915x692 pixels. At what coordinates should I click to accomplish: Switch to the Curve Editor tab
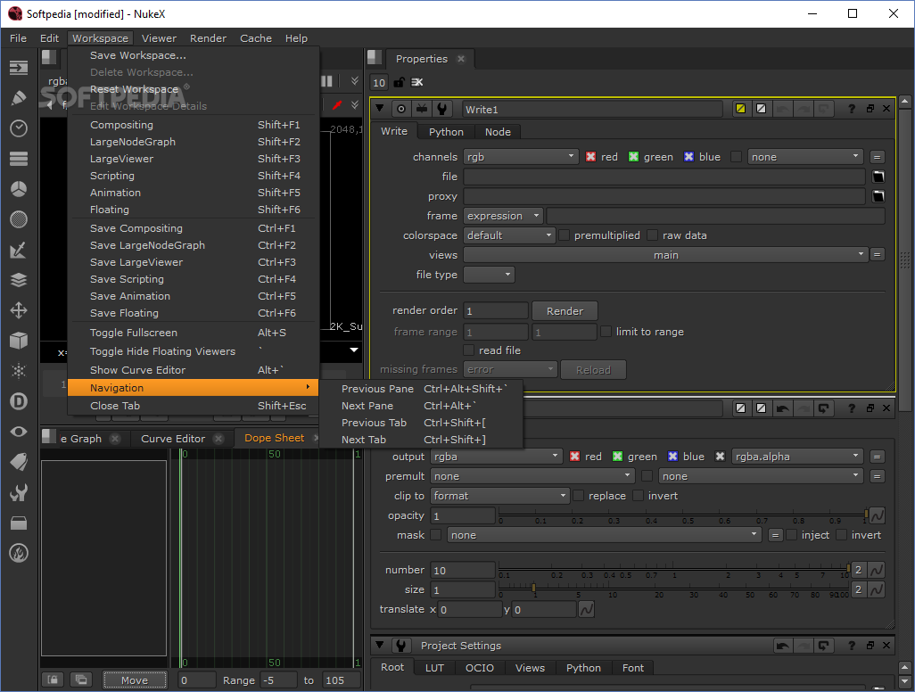coord(173,439)
